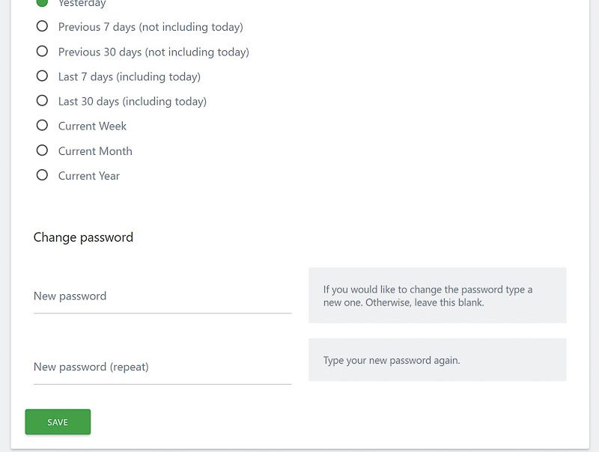
Task: Click the New password input field
Action: point(162,296)
